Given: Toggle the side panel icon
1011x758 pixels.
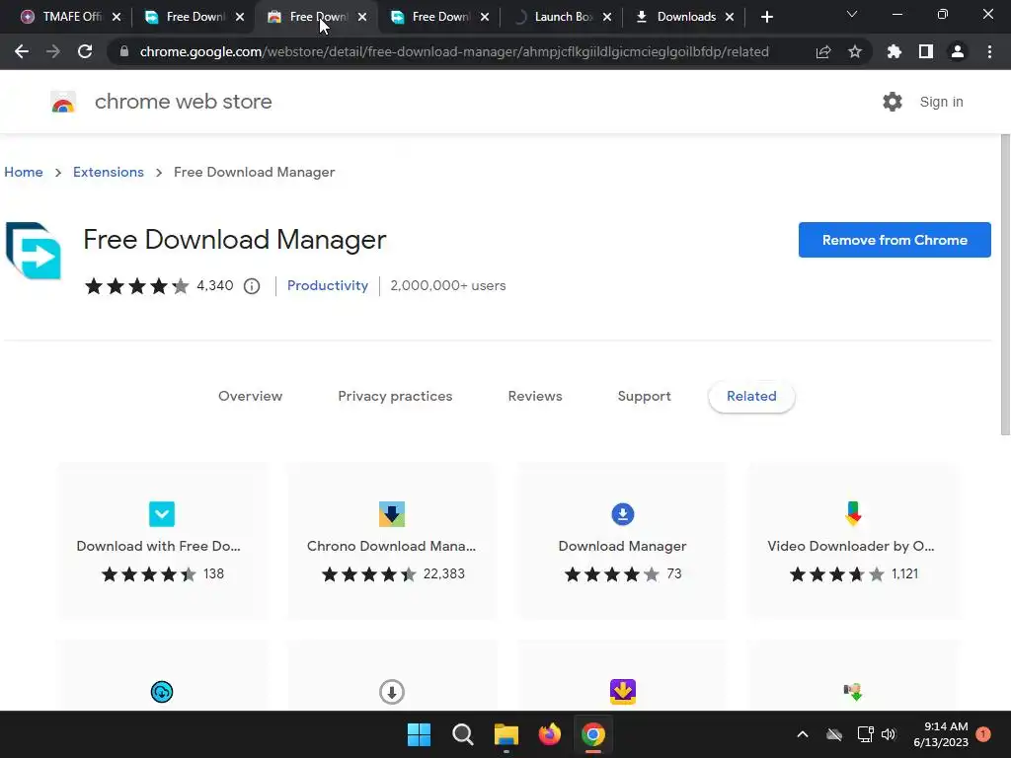Looking at the screenshot, I should tap(926, 51).
